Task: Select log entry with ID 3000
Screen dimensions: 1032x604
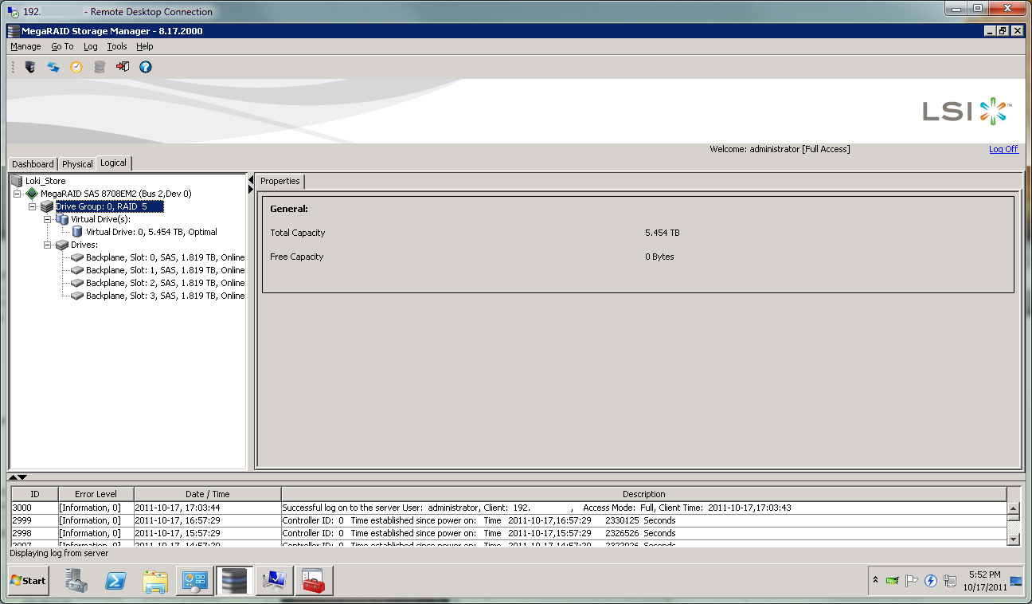Action: [x=509, y=508]
